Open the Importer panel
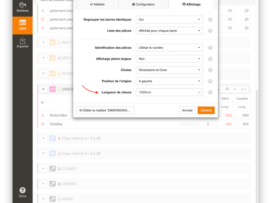The width and height of the screenshot is (271, 203). click(x=22, y=43)
